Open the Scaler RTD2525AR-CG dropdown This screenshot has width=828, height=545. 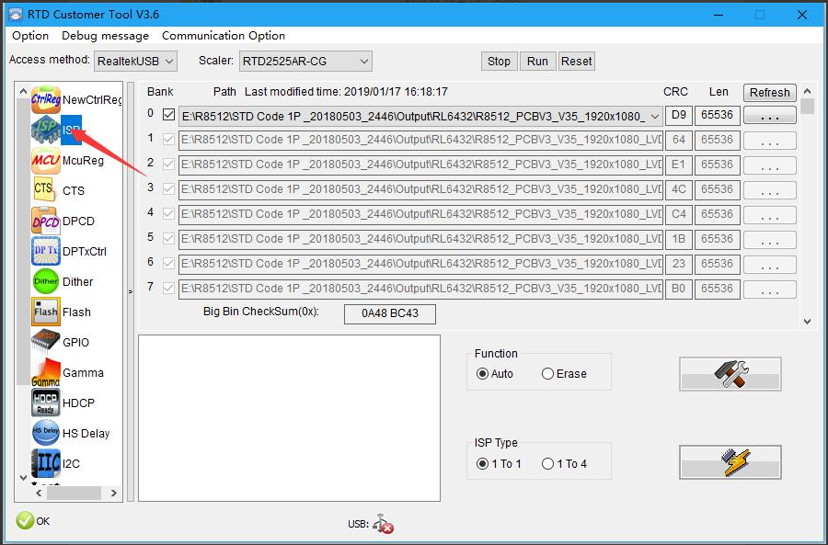tap(305, 62)
